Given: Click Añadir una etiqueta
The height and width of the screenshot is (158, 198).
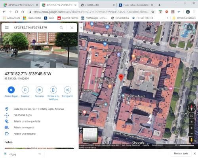Looking at the screenshot, I should coord(25,134).
